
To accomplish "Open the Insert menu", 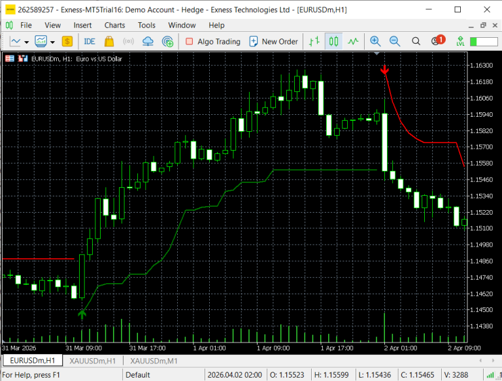I will 82,25.
